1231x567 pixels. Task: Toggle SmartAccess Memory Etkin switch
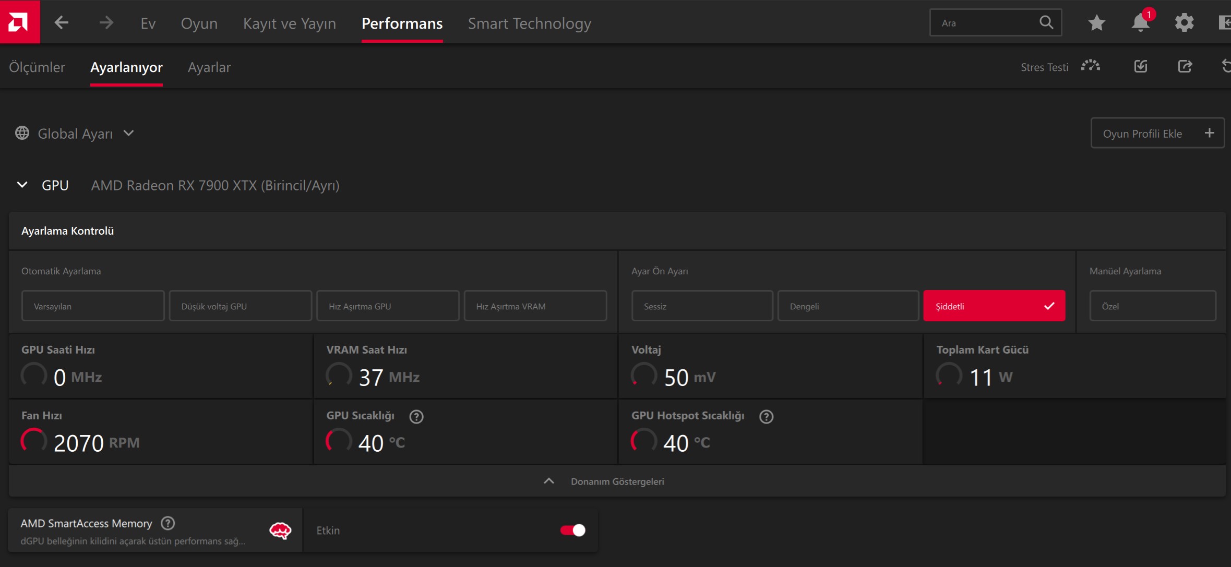pyautogui.click(x=572, y=530)
